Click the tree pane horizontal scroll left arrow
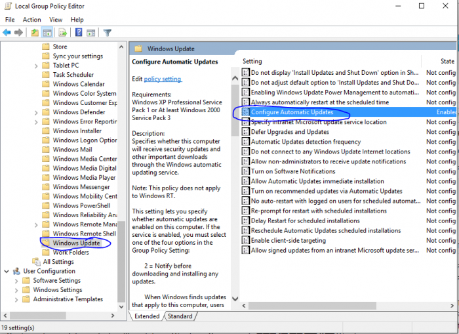459x334 pixels. click(x=5, y=316)
